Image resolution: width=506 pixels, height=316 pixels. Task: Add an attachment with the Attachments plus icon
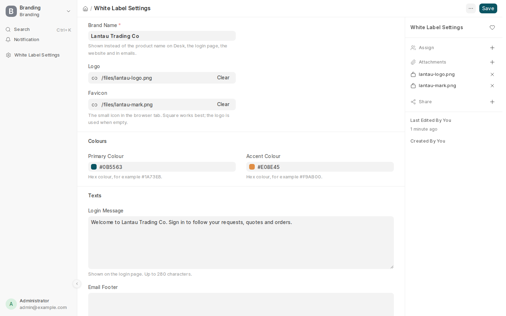[492, 62]
